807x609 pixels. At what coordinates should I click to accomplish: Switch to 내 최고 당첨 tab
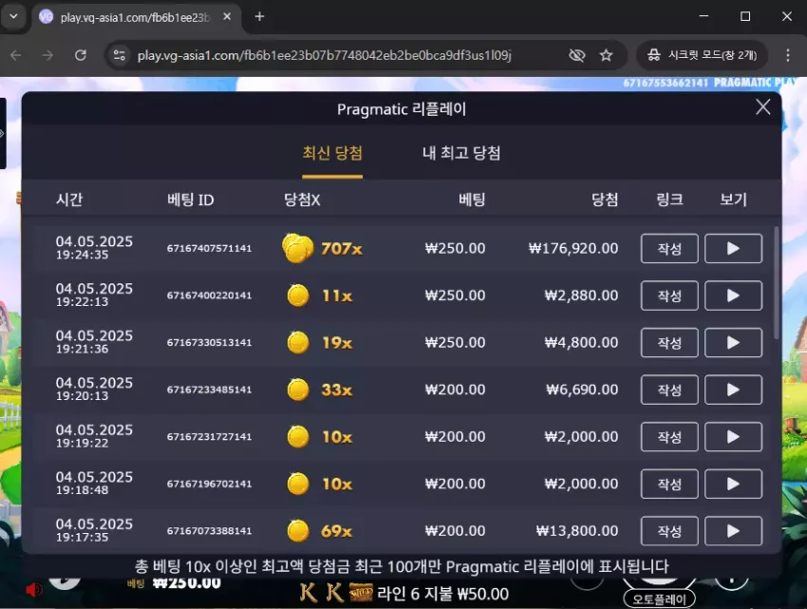click(x=461, y=153)
